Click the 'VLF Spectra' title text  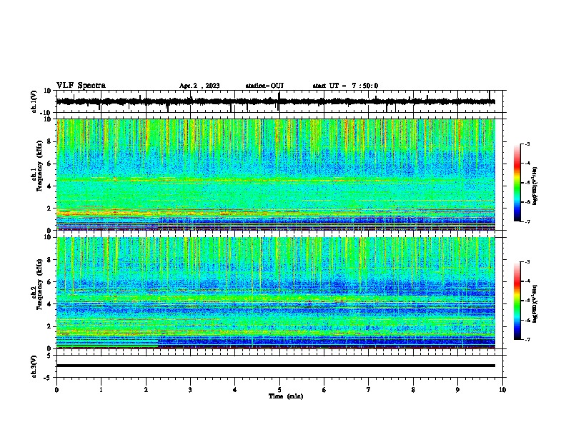click(81, 86)
